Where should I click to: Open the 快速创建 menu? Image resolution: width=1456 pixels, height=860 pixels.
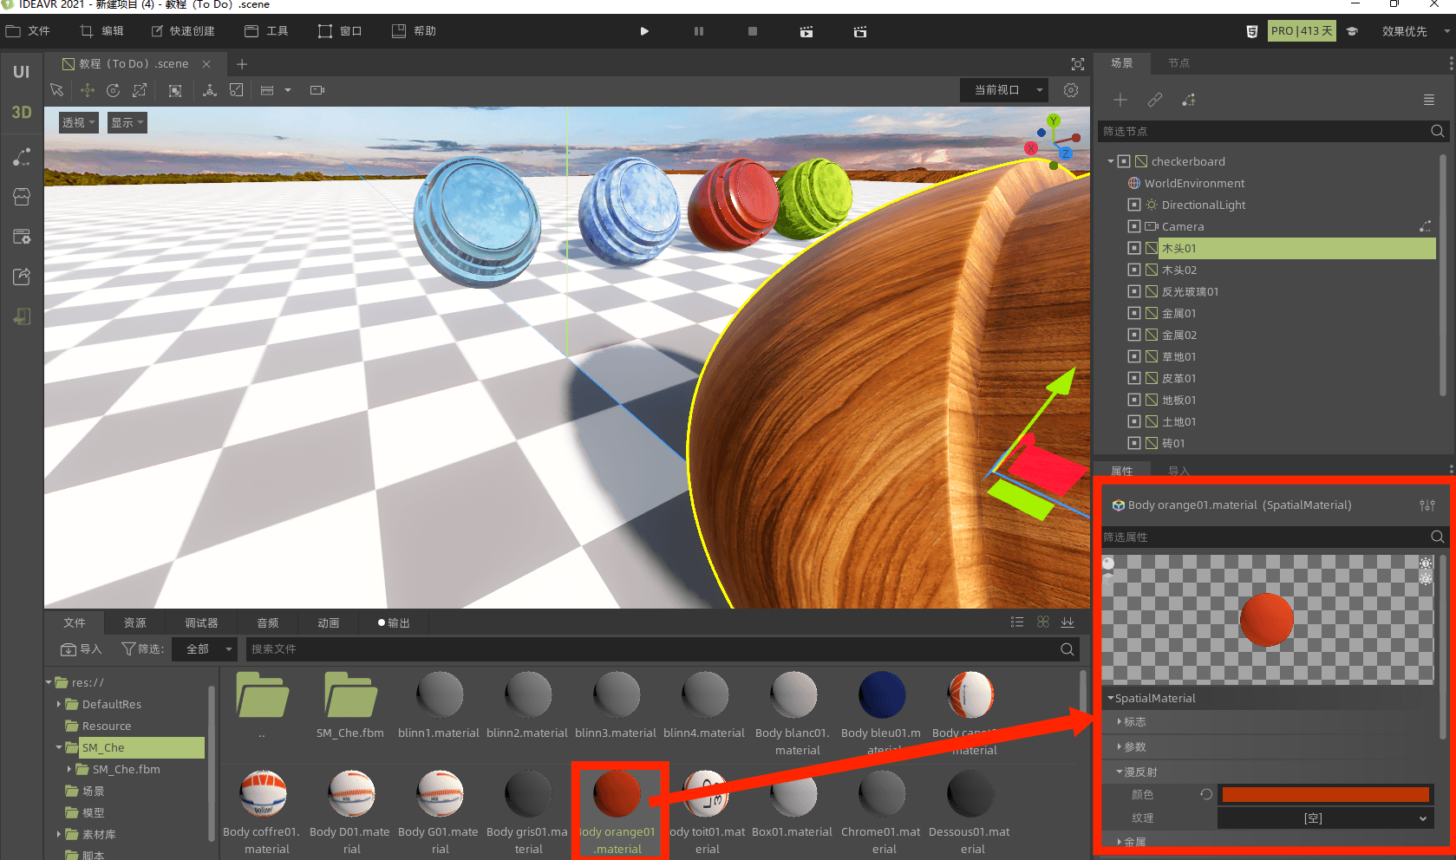[x=183, y=31]
